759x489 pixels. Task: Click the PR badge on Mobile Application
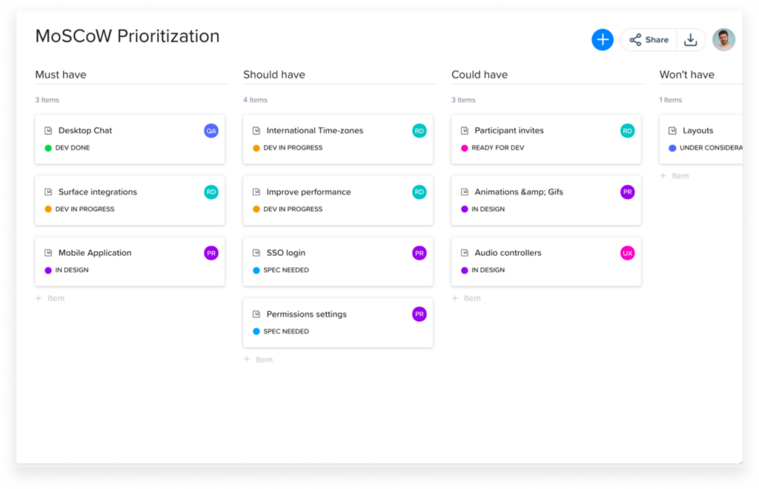[211, 253]
